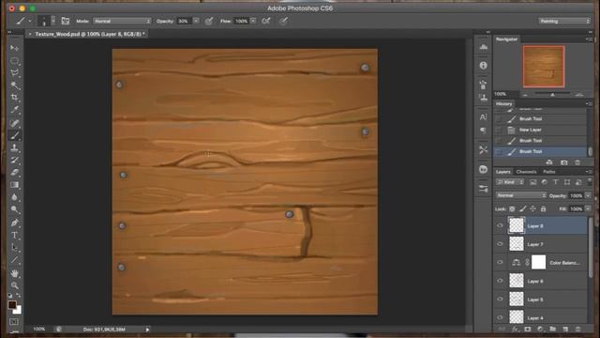This screenshot has width=600, height=338.
Task: Open the Info panel from dock
Action: pos(484,66)
